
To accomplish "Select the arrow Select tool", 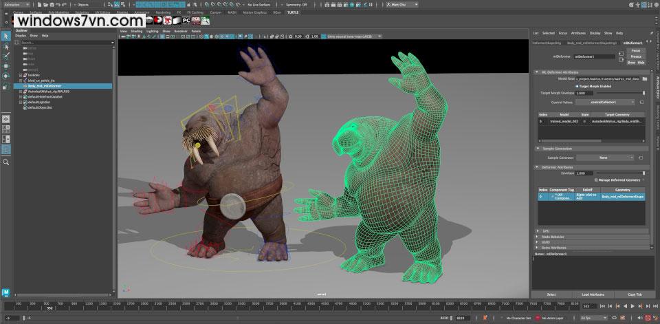I will 6,36.
